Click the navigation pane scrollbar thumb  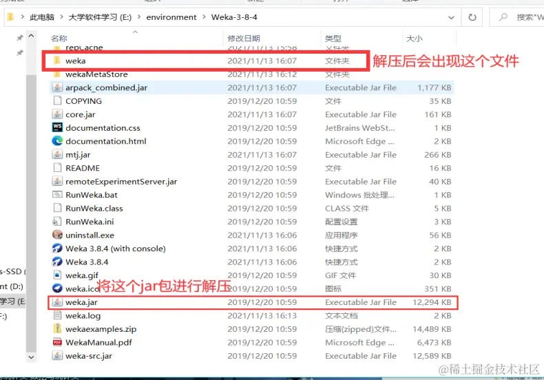pos(31,213)
